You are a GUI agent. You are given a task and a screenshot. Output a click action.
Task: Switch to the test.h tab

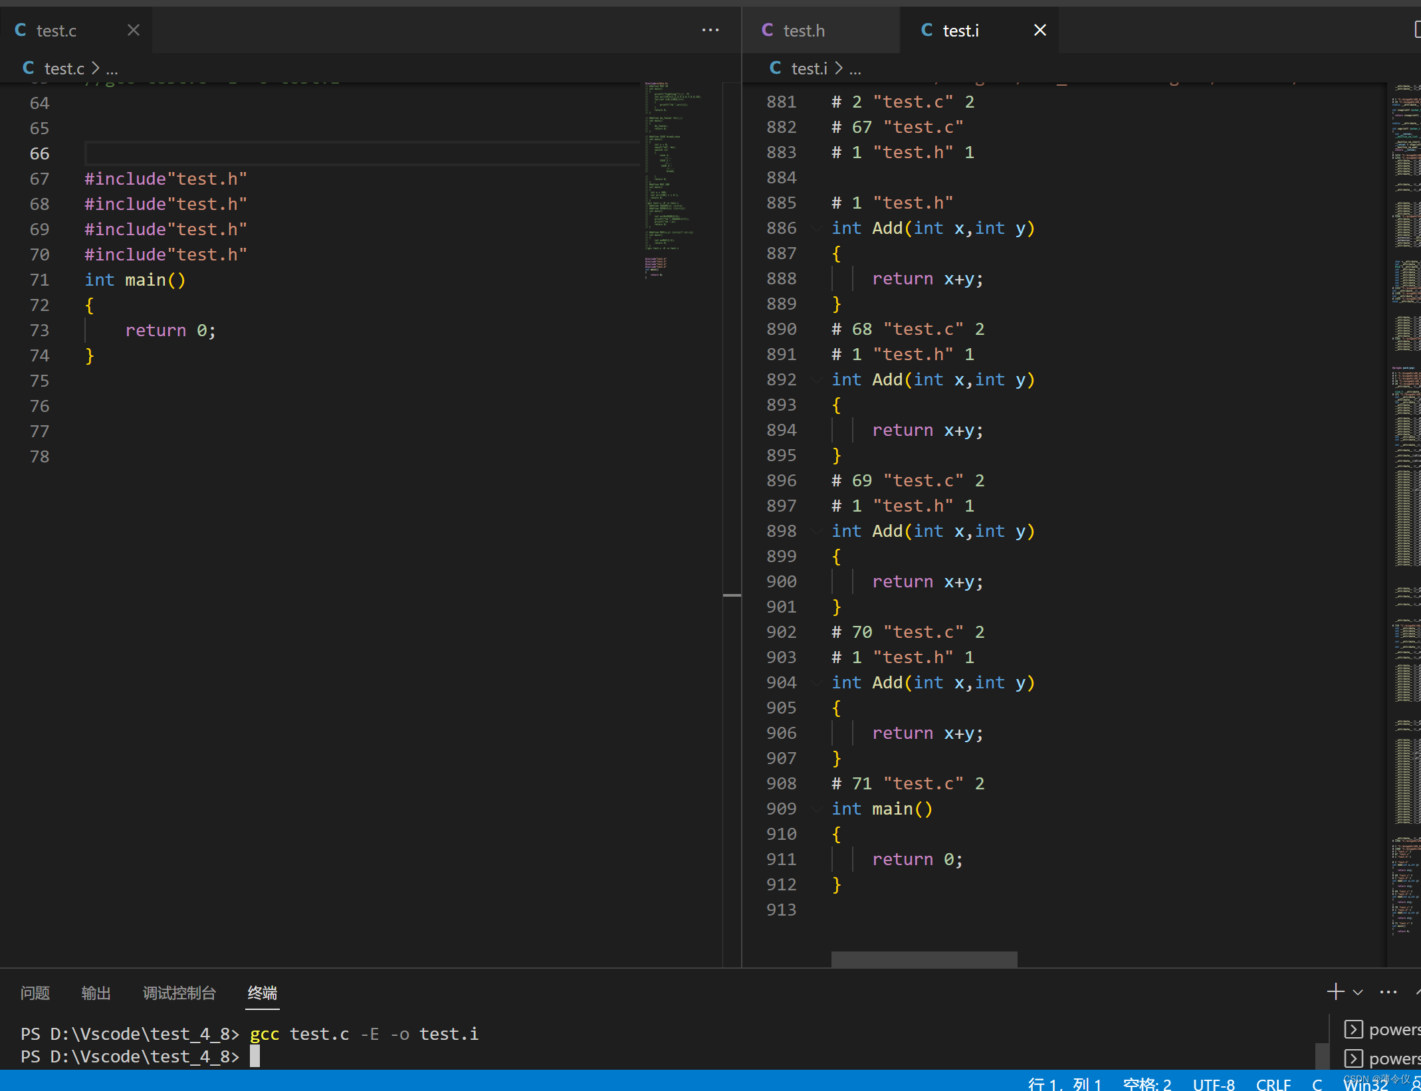[820, 31]
